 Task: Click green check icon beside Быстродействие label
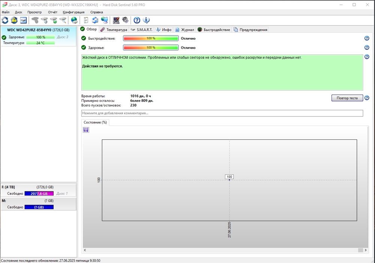pyautogui.click(x=84, y=38)
